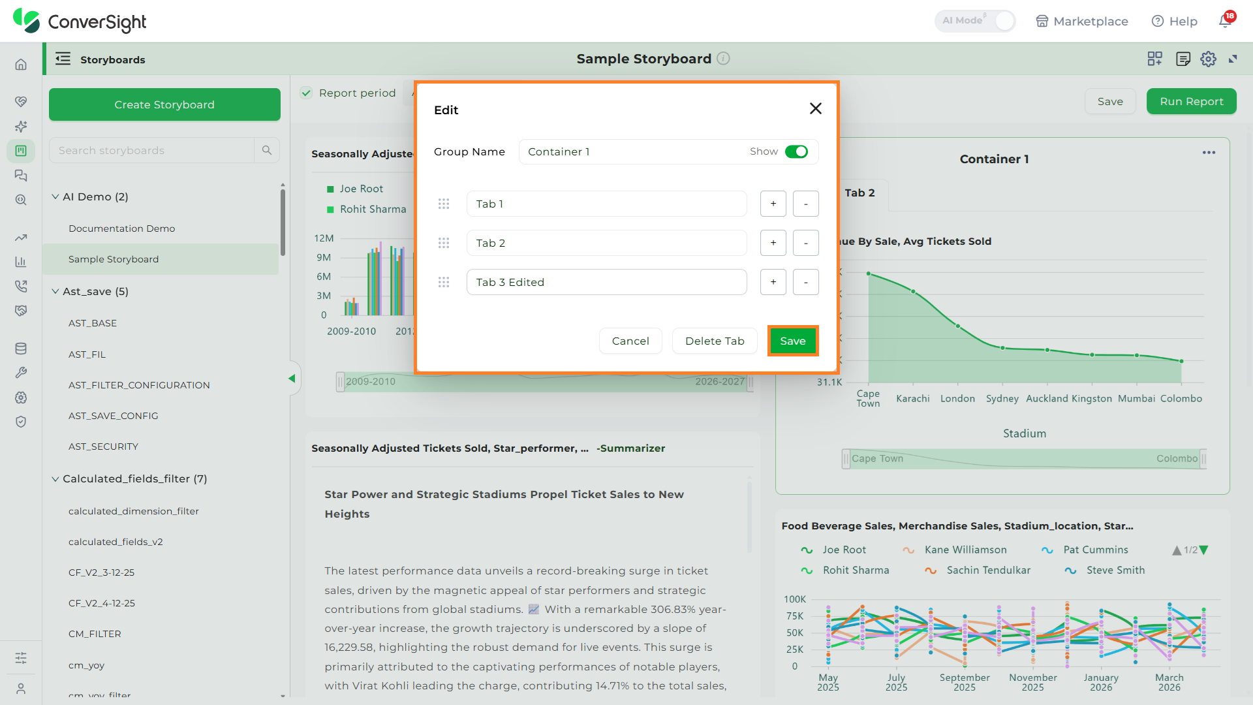Screen dimensions: 1253x705
Task: Open the Help menu
Action: point(1175,21)
